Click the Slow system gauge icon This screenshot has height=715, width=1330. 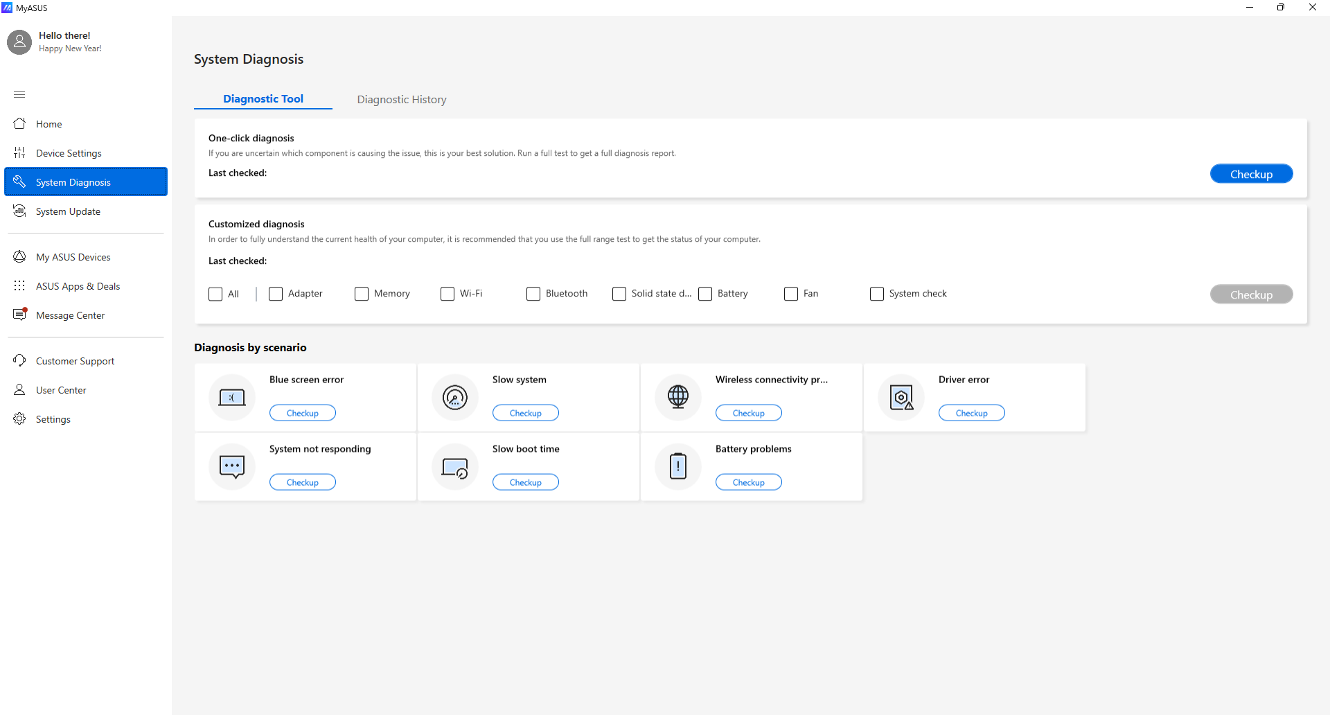pyautogui.click(x=455, y=398)
